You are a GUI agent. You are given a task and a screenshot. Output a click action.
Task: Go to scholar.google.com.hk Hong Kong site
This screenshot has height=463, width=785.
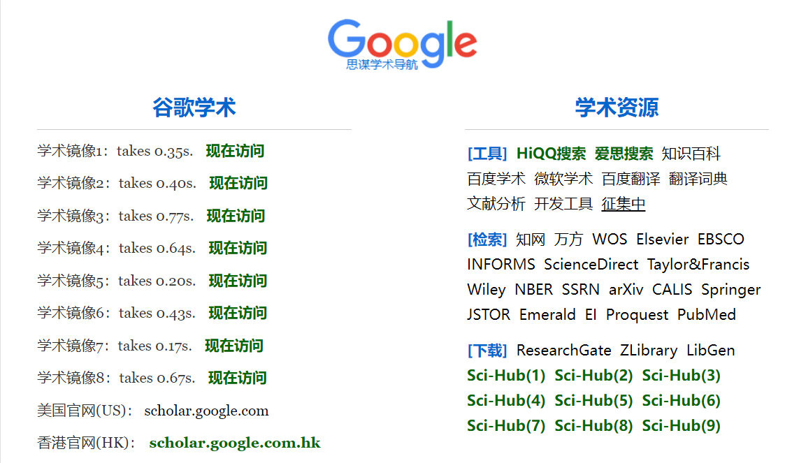point(235,443)
